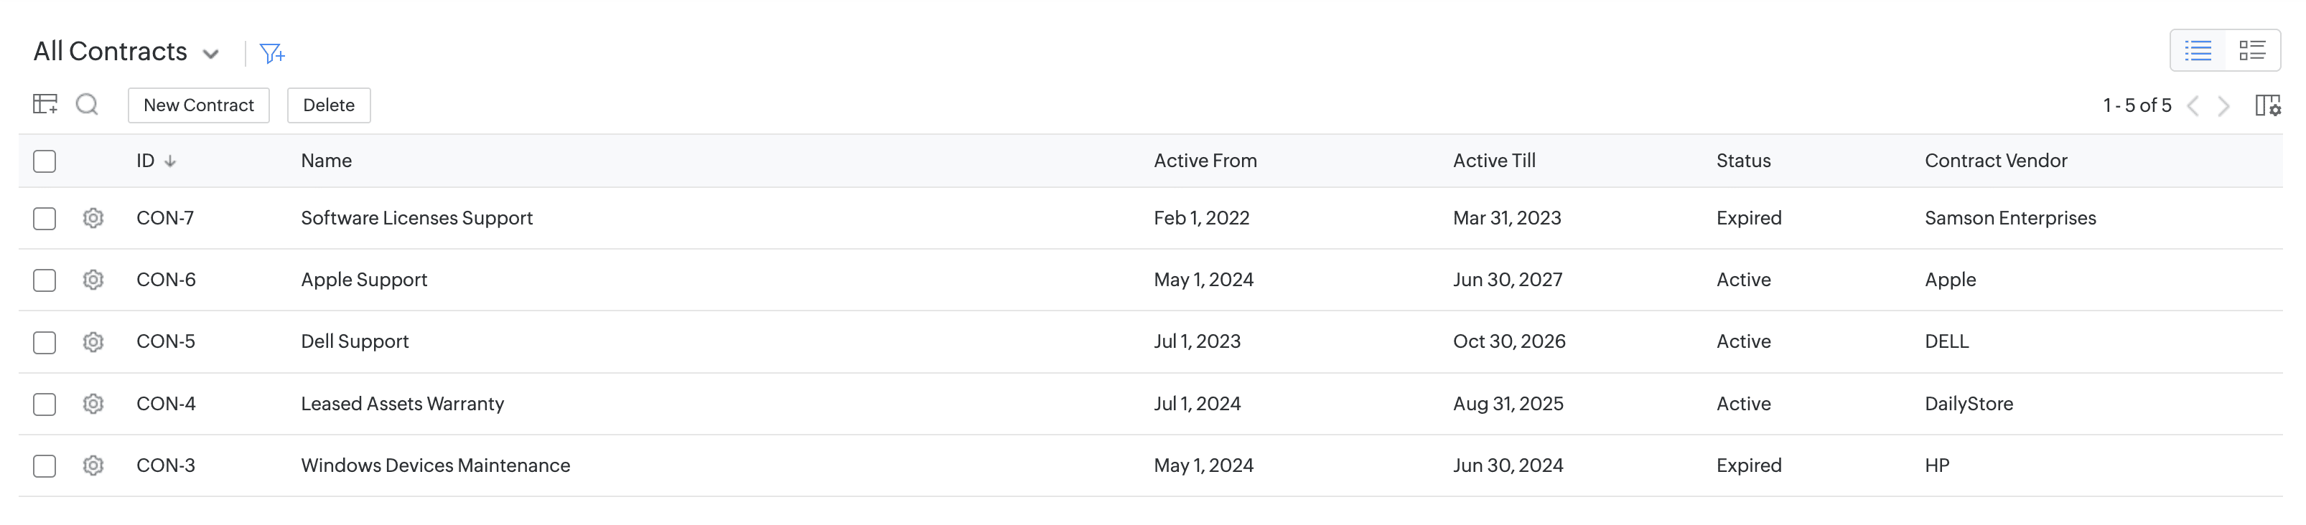Tick the select-all header checkbox
The height and width of the screenshot is (525, 2306).
click(45, 161)
